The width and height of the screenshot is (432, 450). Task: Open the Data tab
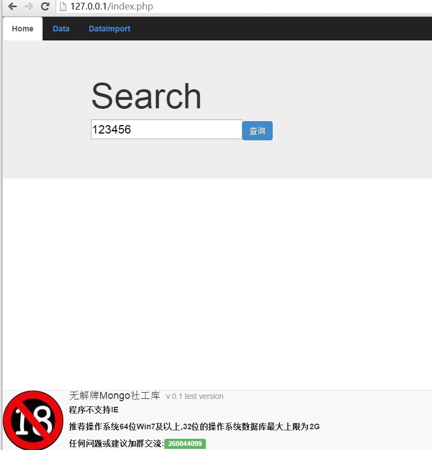click(61, 29)
